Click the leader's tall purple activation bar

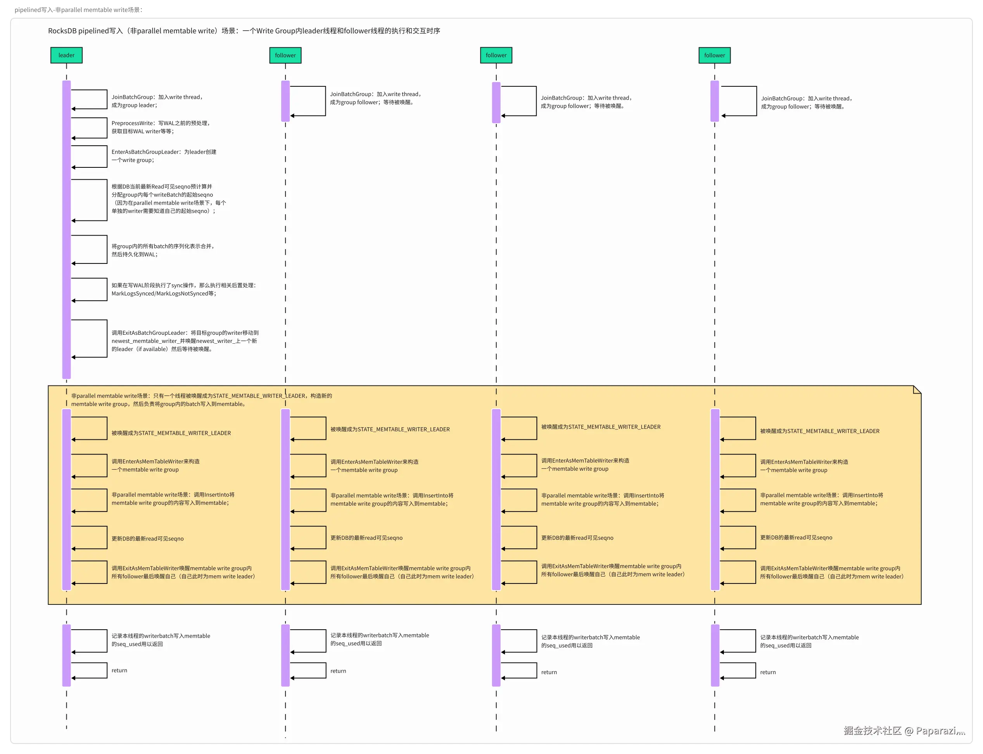(x=66, y=229)
